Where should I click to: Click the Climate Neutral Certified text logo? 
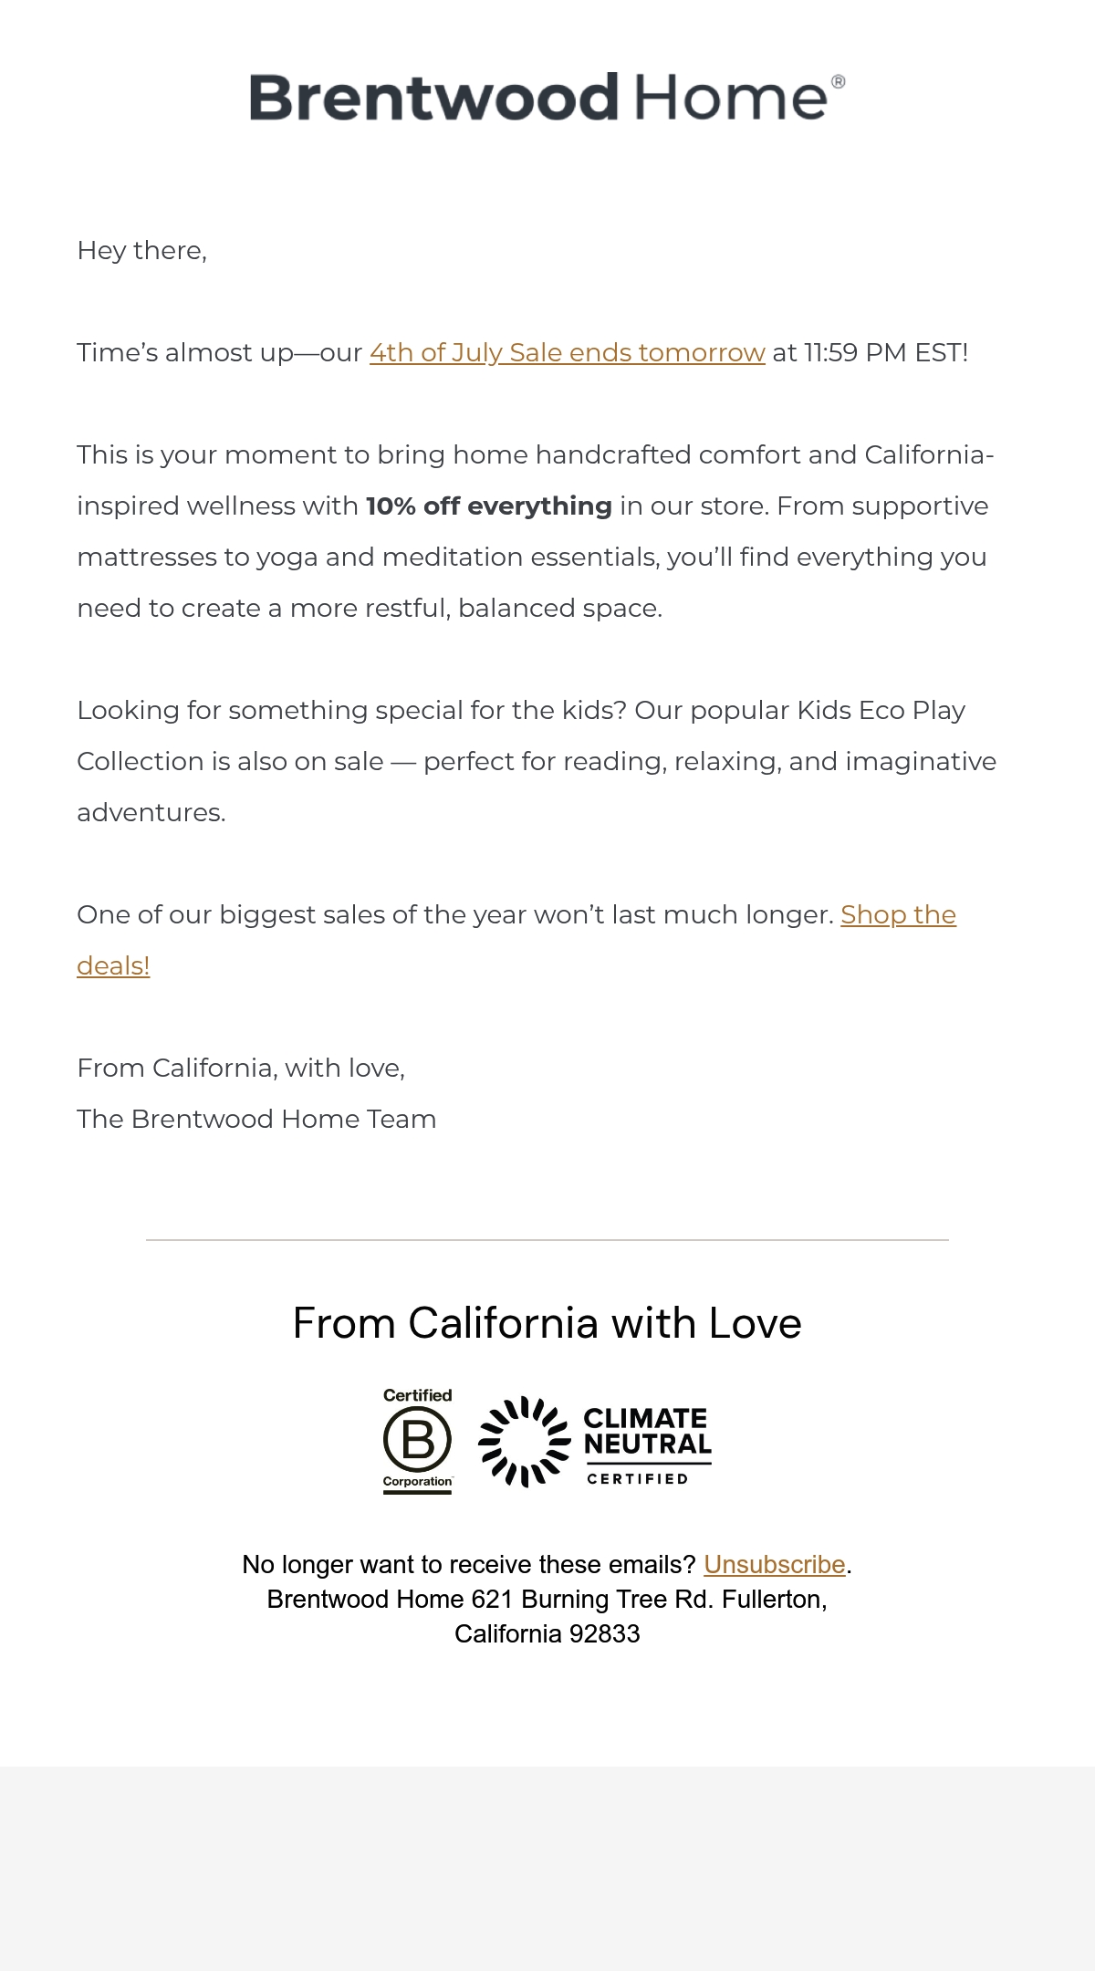[x=647, y=1445]
